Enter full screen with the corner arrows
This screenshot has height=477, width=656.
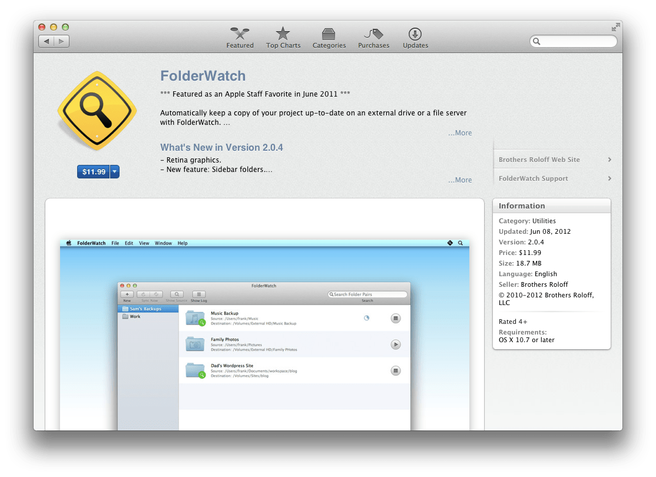[615, 27]
